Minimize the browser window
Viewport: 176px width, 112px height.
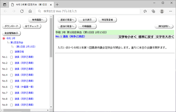pos(154,3)
